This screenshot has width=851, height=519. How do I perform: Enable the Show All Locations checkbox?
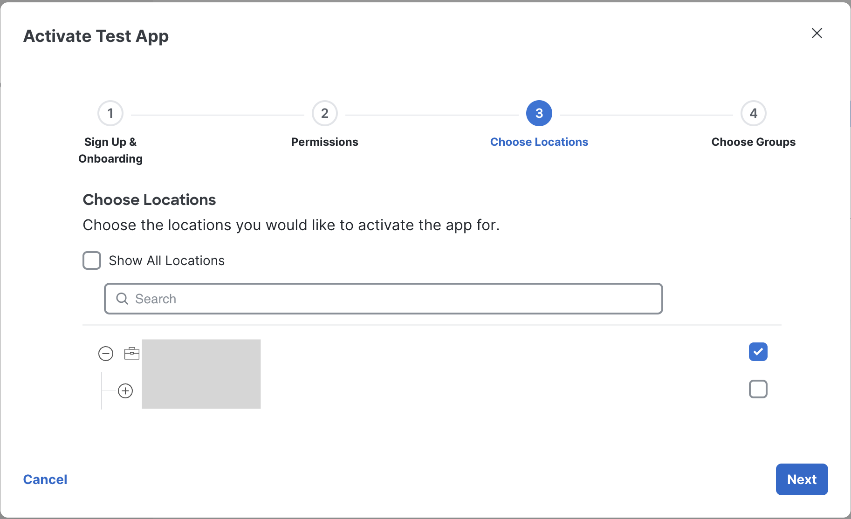pos(92,260)
